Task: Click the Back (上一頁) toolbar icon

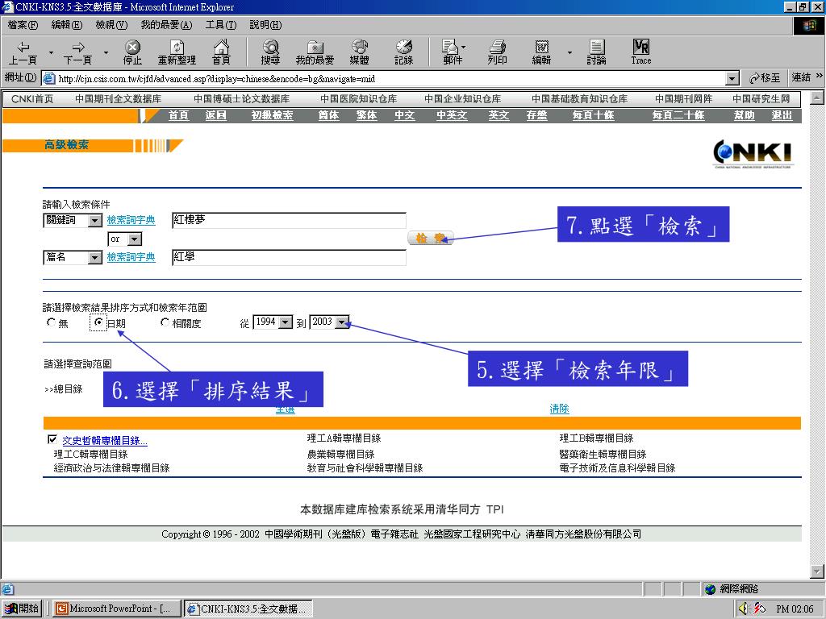Action: 23,52
